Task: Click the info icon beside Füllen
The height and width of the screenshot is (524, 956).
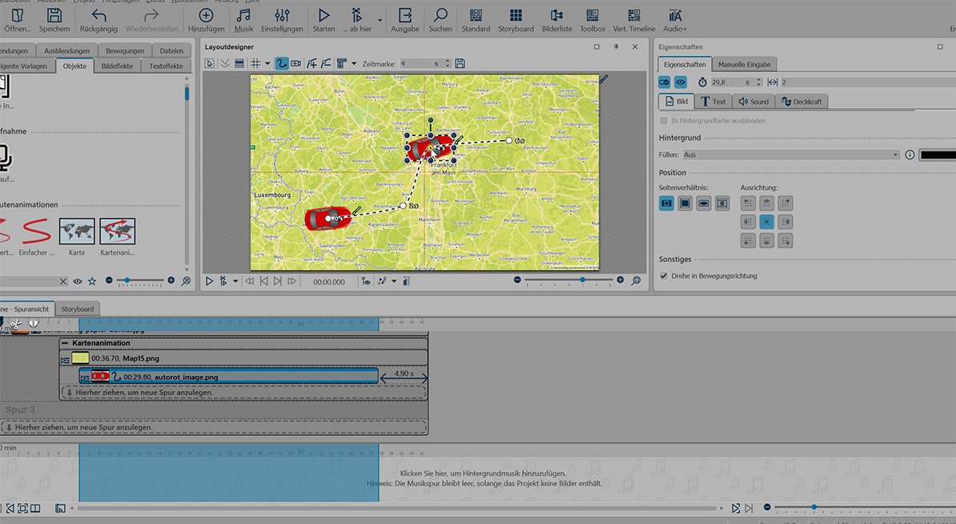Action: click(910, 155)
